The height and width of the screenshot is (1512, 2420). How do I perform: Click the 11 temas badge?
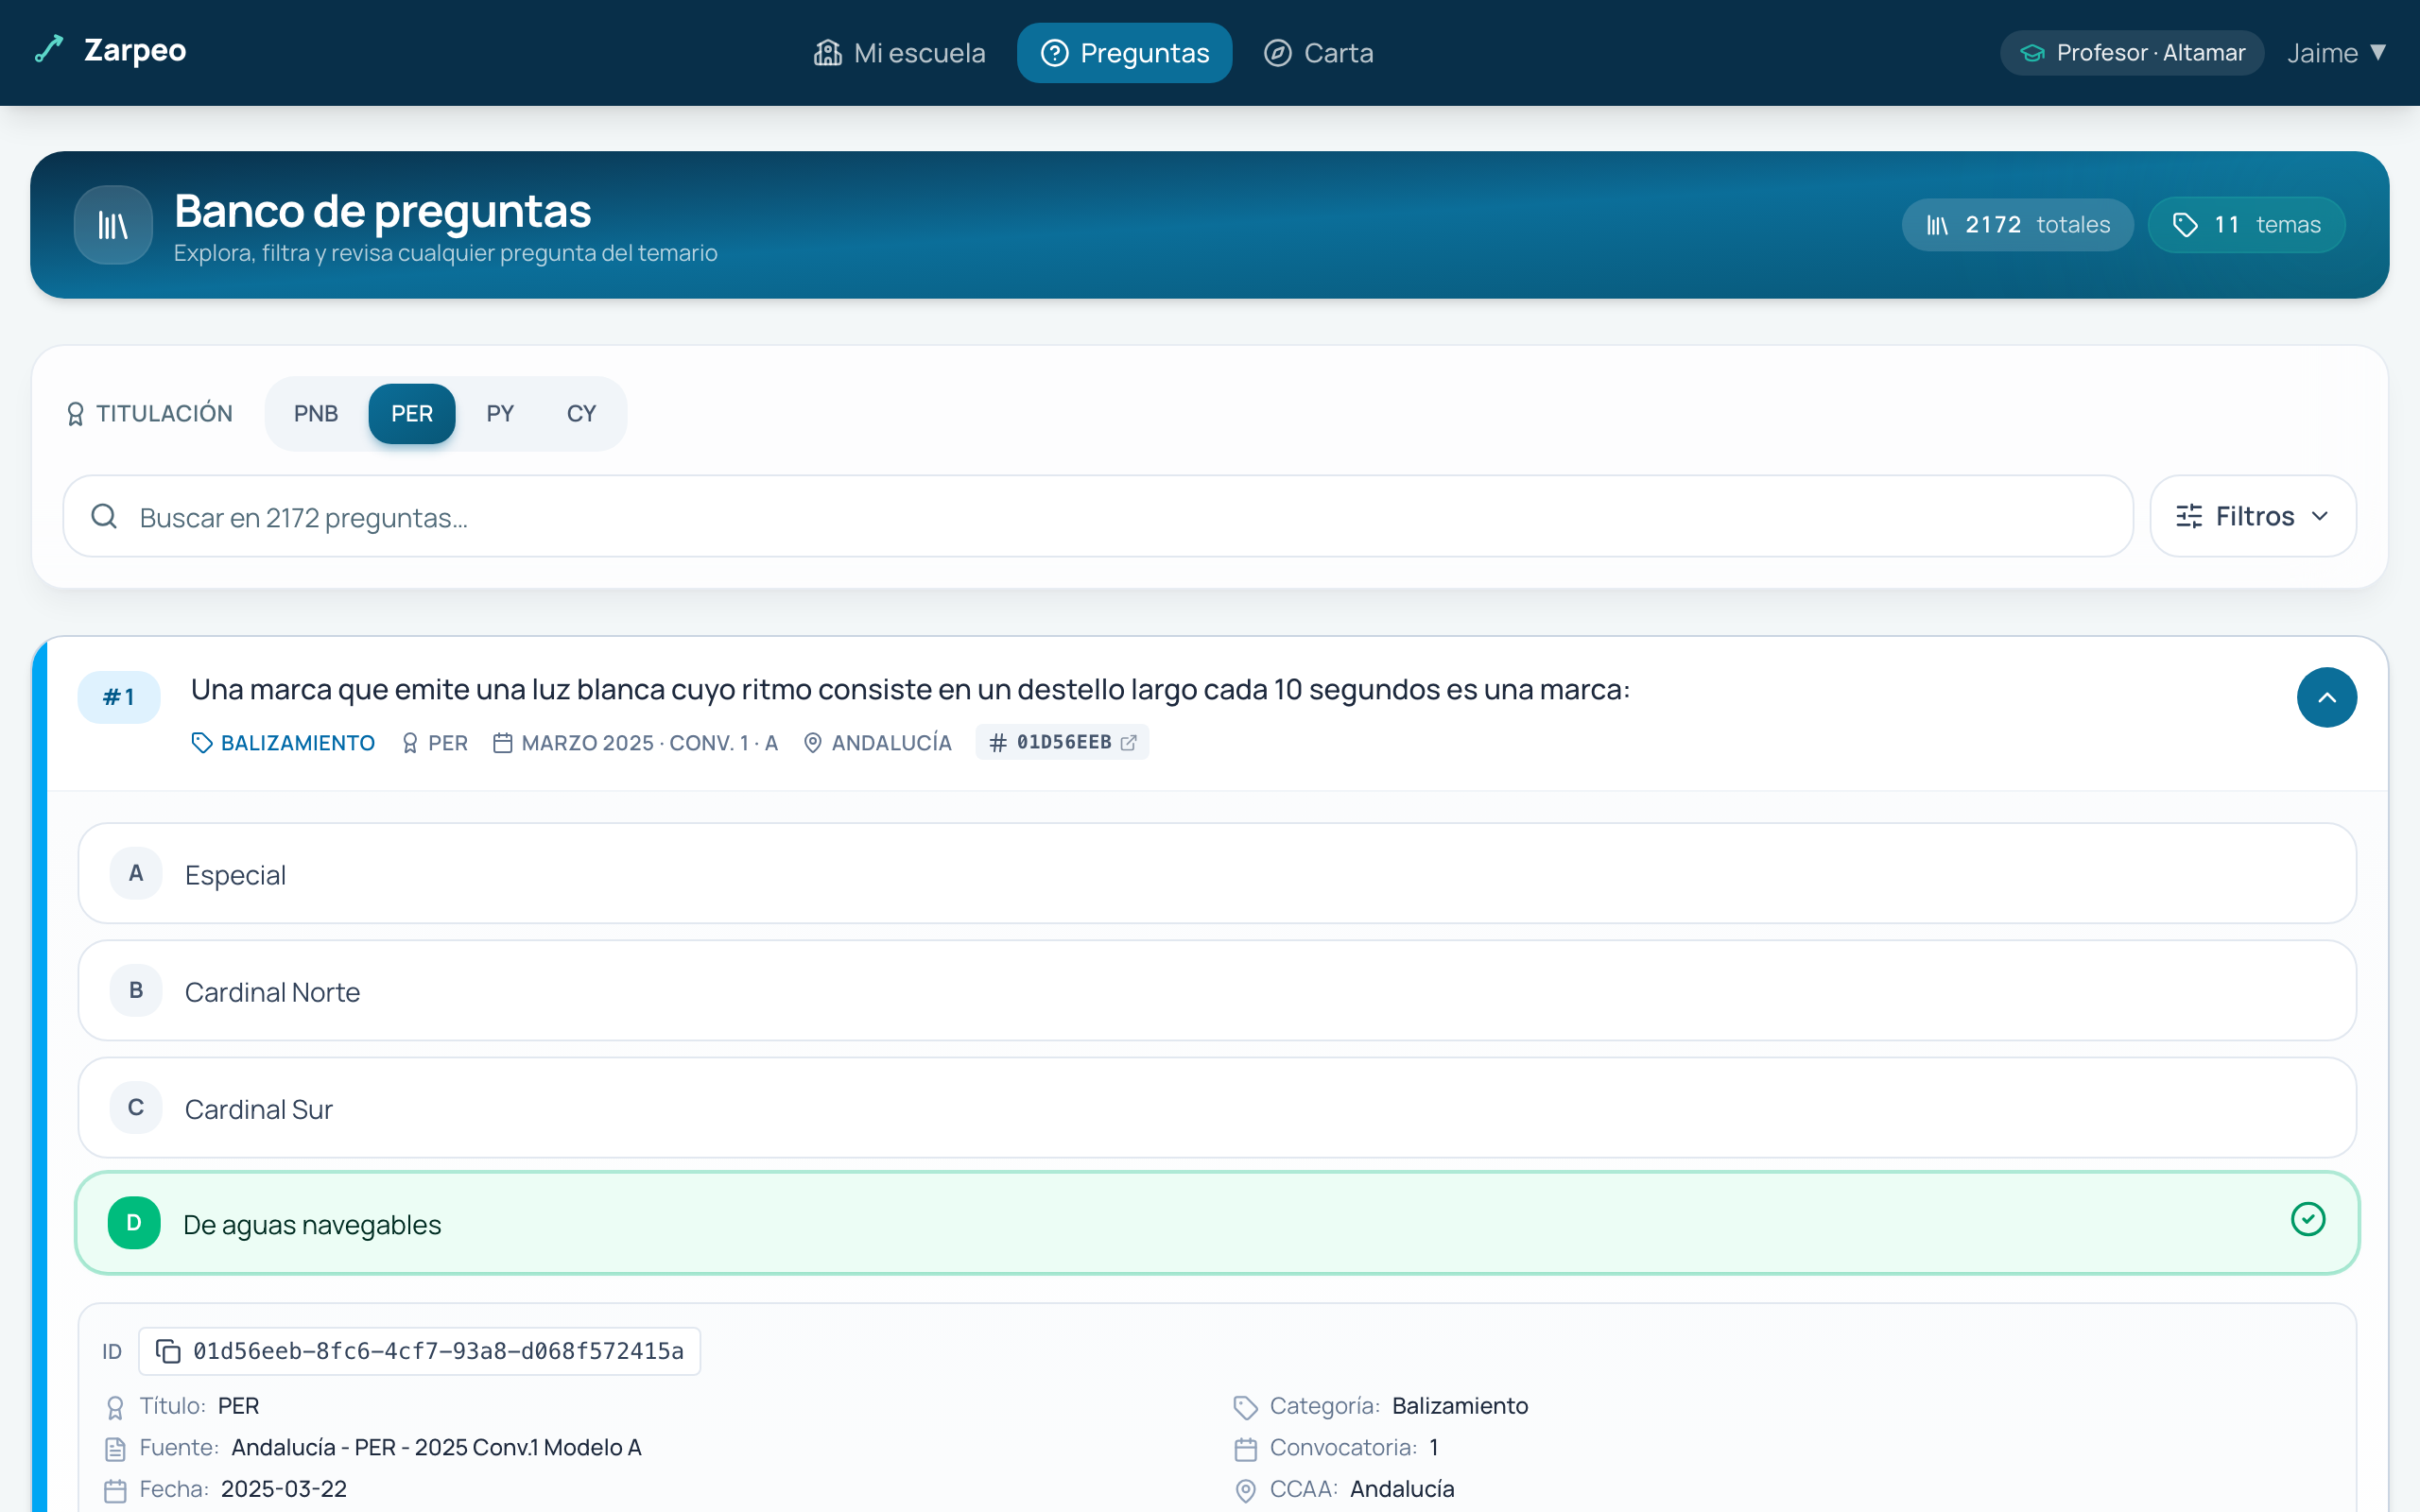pyautogui.click(x=2247, y=225)
